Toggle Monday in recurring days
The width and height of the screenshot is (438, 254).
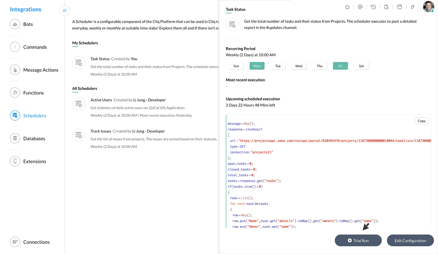pos(257,66)
